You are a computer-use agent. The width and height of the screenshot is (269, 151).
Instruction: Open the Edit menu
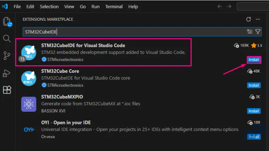coord(30,7)
